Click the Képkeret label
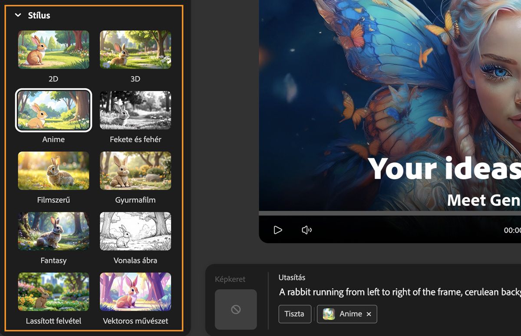The width and height of the screenshot is (521, 336). 230,280
